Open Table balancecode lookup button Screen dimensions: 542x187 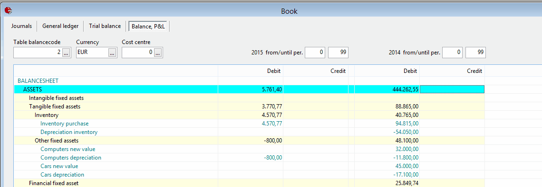point(67,53)
